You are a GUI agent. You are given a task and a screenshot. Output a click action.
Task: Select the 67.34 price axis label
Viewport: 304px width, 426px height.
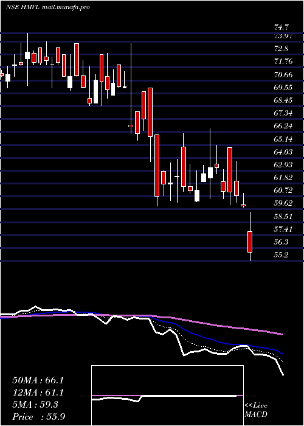tap(283, 113)
